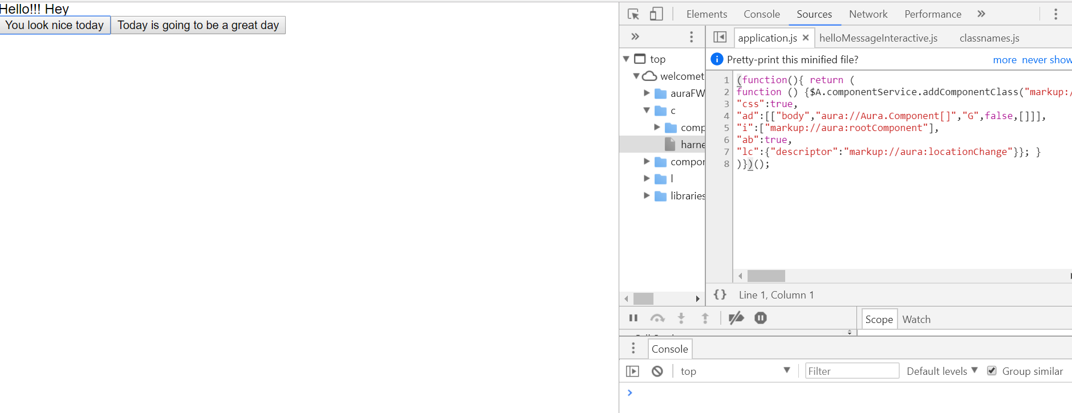
Task: Show more DevTools panels chevron
Action: [x=981, y=14]
